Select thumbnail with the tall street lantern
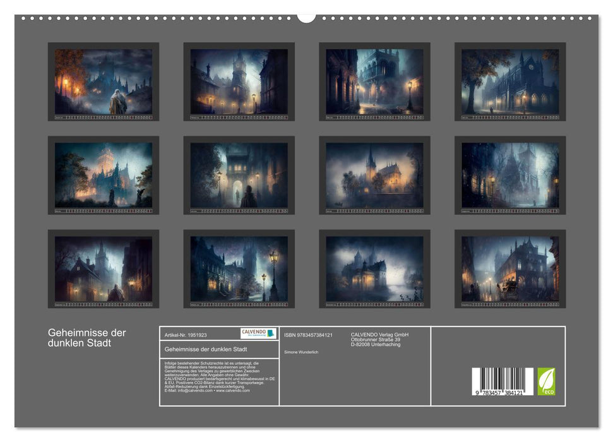This screenshot has width=613, height=442. (x=239, y=268)
